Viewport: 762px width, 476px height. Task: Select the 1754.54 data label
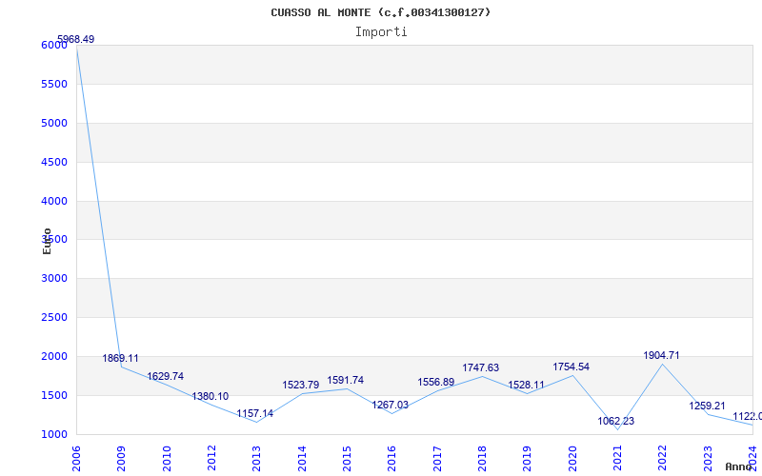571,367
